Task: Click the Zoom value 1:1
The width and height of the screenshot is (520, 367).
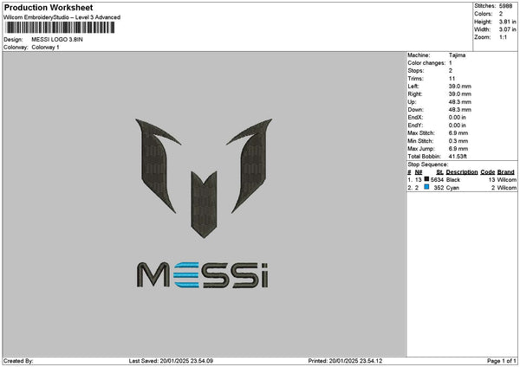Action: [x=503, y=37]
